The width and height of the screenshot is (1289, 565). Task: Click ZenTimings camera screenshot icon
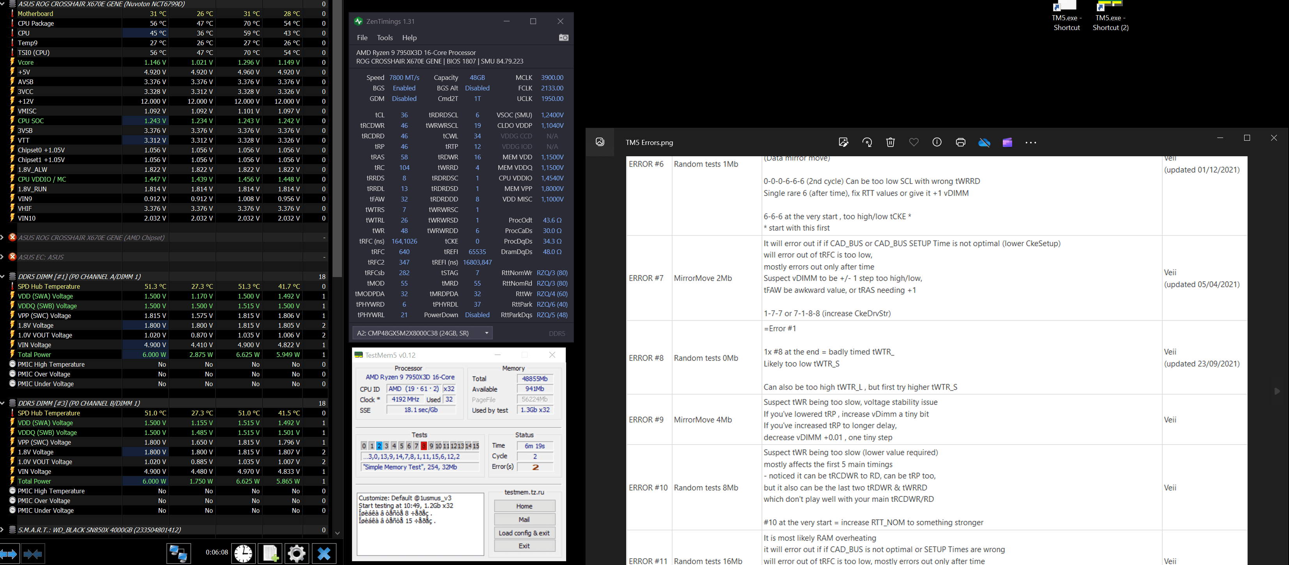pyautogui.click(x=563, y=37)
